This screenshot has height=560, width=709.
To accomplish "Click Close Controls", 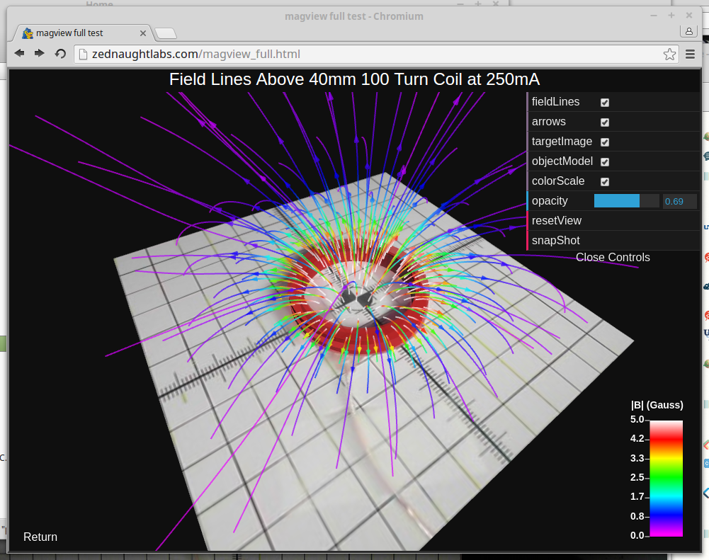I will tap(613, 257).
